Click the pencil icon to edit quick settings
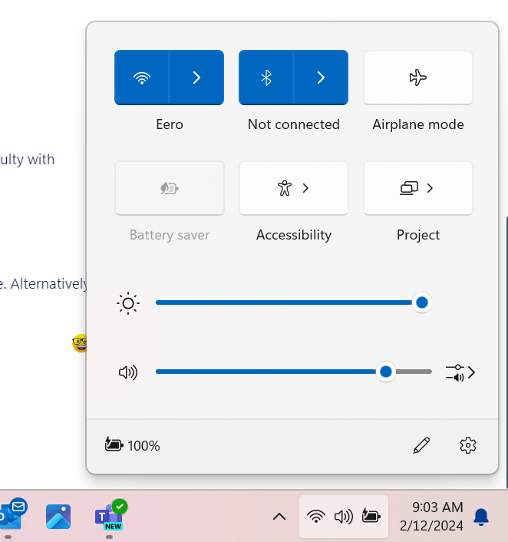 (x=421, y=445)
